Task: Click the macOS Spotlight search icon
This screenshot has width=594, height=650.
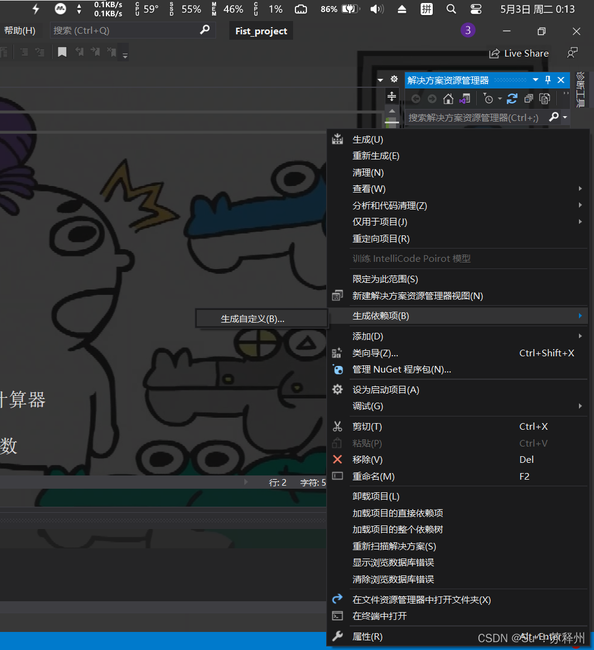Action: coord(451,9)
